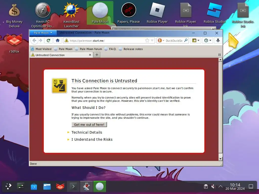Open the Most Visited bookmarks folder
The image size is (259, 194).
(41, 49)
